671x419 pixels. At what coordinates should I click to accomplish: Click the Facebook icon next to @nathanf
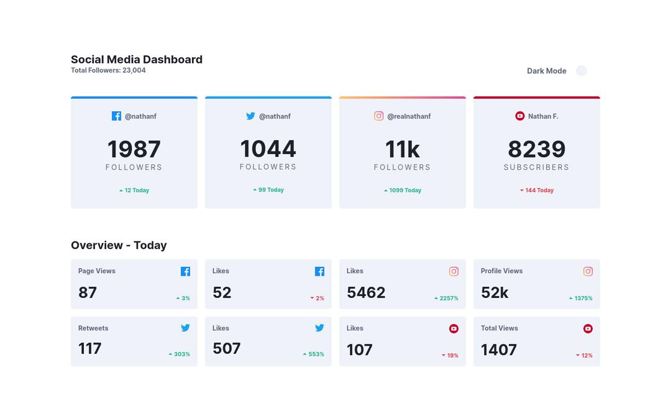pos(116,116)
